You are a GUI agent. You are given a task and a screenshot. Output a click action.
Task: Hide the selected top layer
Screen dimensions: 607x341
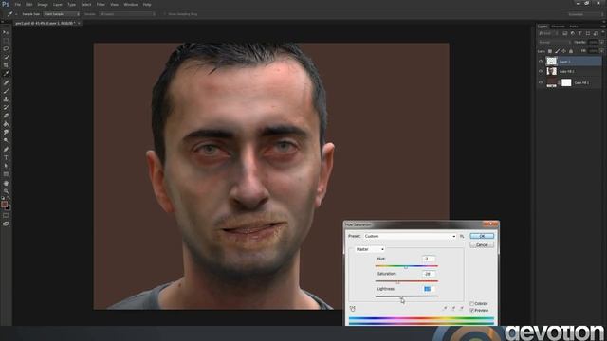point(541,61)
